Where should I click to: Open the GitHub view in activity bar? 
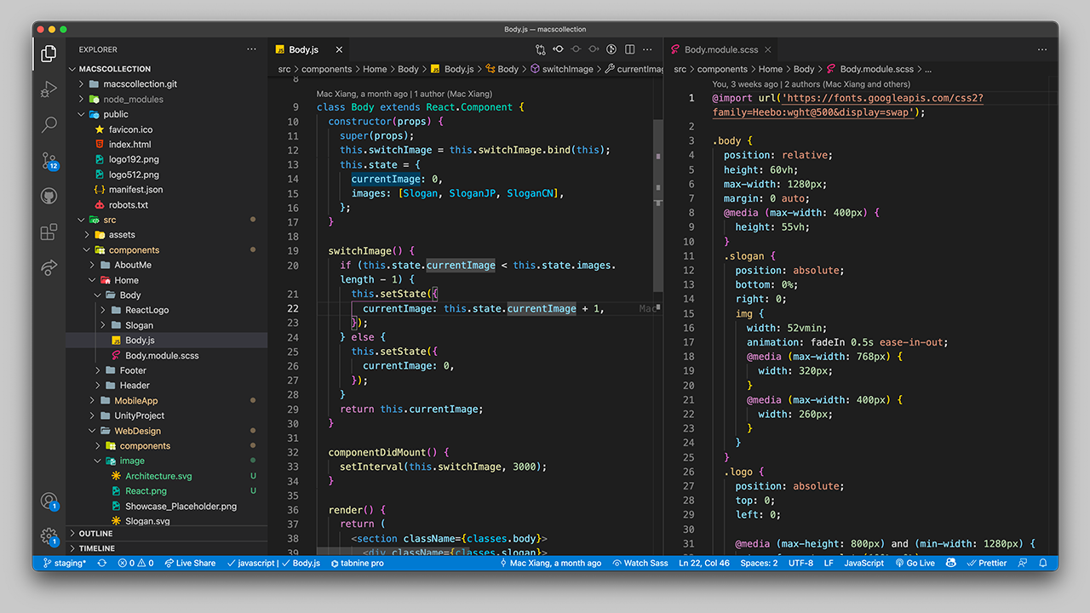coord(49,196)
